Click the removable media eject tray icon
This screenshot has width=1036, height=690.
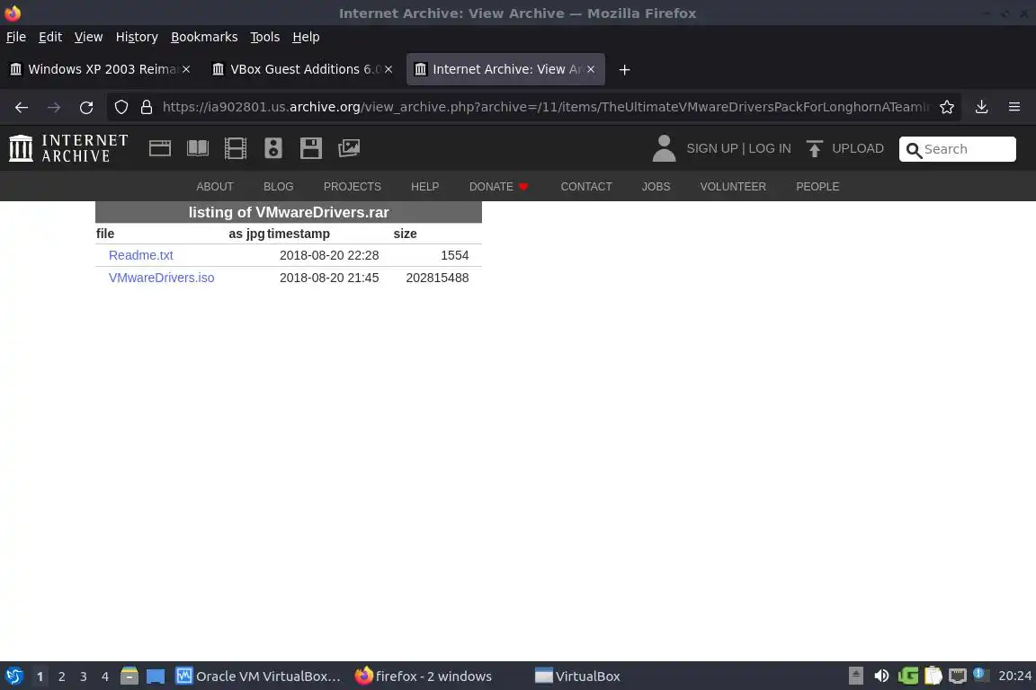click(x=855, y=677)
